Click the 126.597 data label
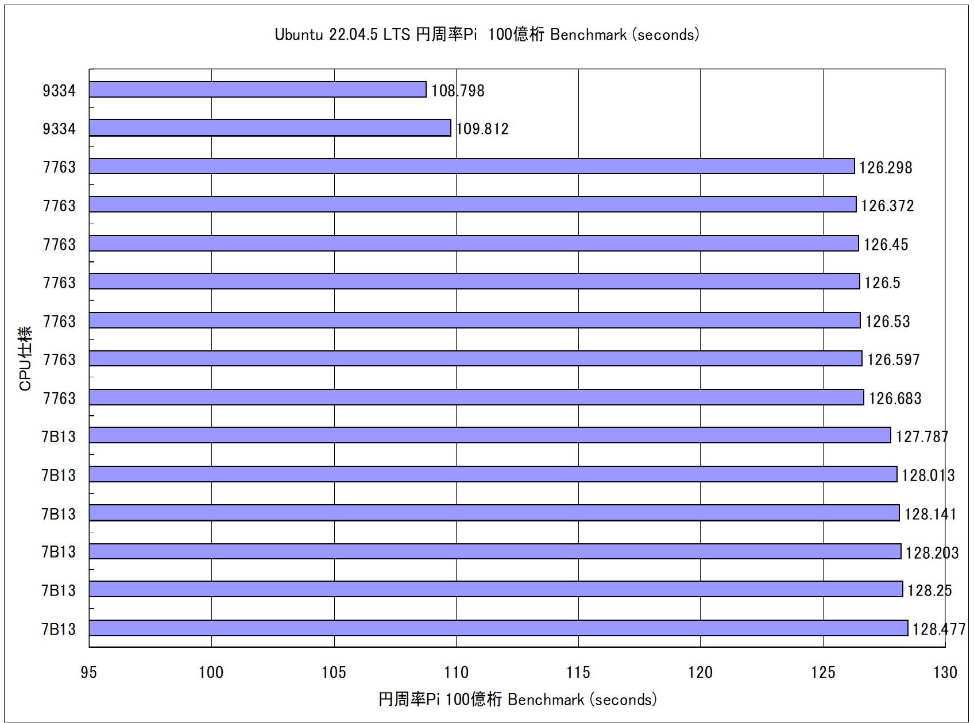 [893, 359]
